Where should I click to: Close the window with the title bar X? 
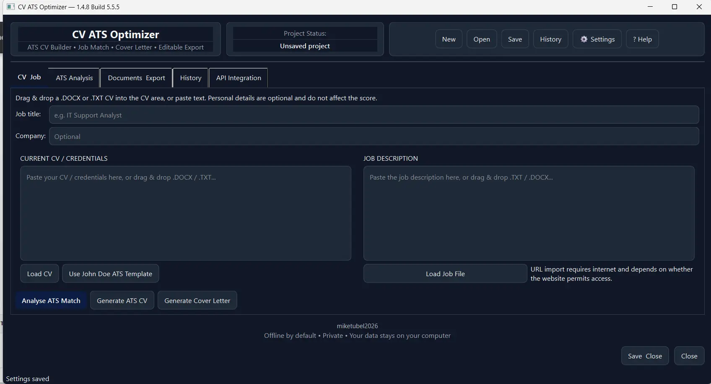[699, 7]
